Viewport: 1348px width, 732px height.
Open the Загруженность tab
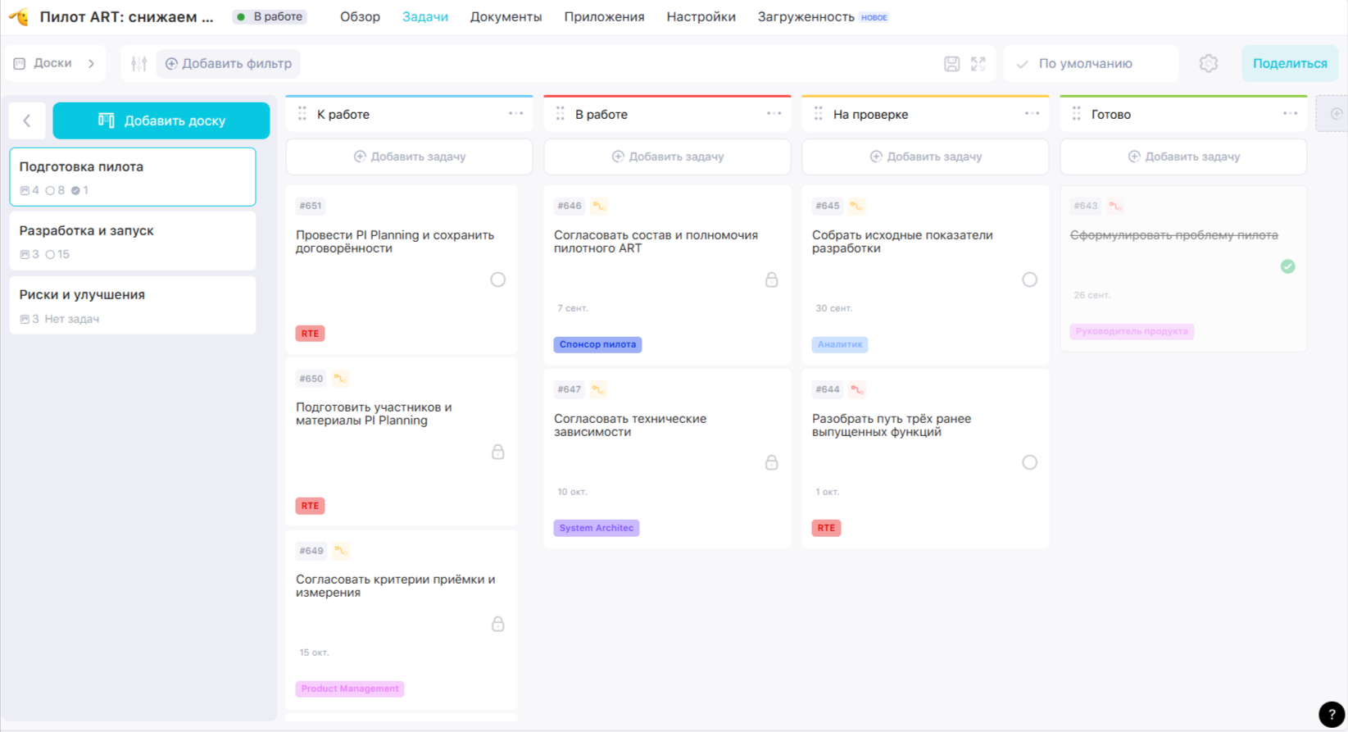pyautogui.click(x=806, y=16)
